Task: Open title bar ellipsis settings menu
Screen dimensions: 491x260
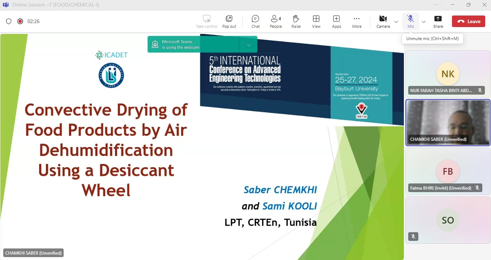Action: 436,5
